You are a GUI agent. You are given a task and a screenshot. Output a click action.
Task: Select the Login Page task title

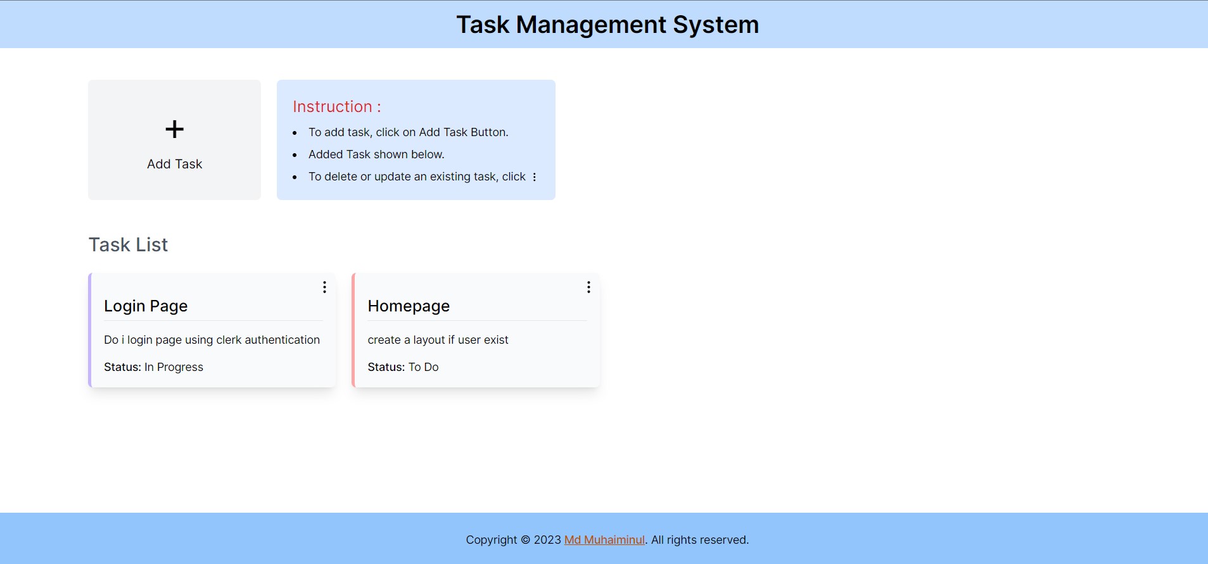(x=146, y=306)
